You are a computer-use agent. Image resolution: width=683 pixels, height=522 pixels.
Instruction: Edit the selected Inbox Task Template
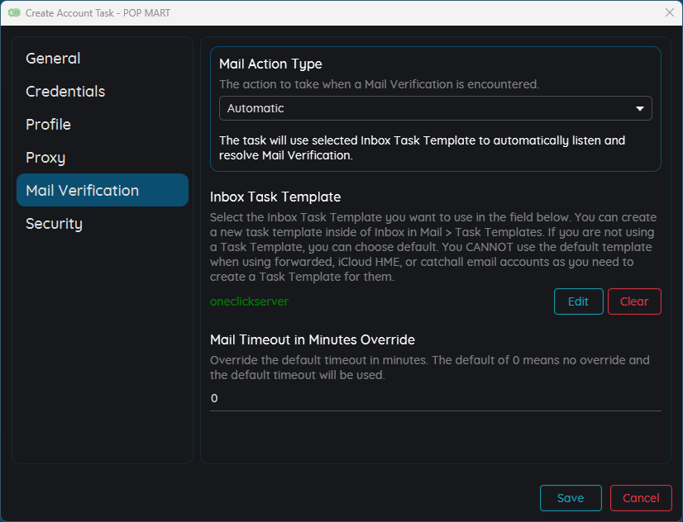[578, 301]
